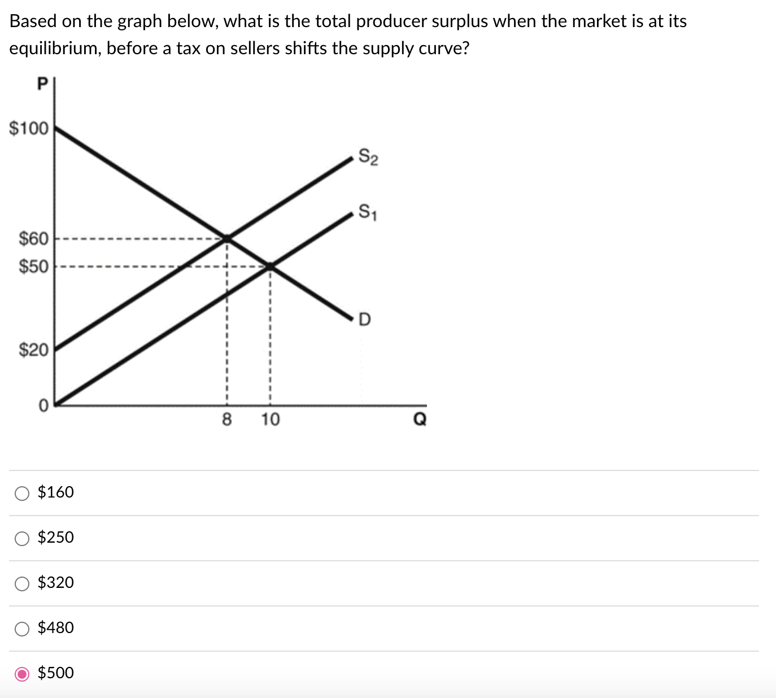
Task: Click the quantity value 10 on axis
Action: point(270,420)
